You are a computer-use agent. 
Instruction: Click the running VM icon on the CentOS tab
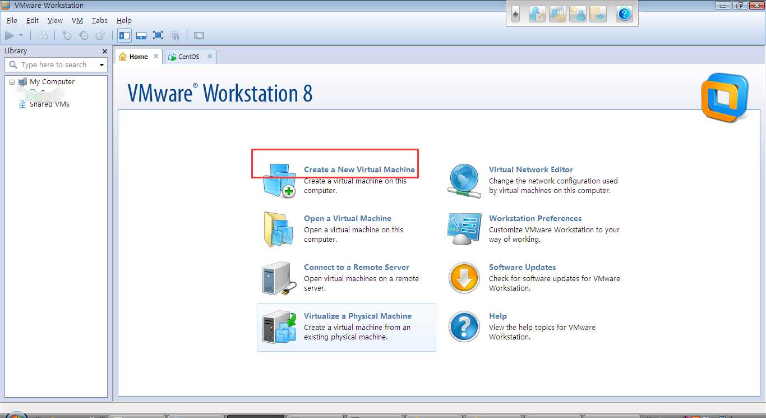(x=172, y=57)
